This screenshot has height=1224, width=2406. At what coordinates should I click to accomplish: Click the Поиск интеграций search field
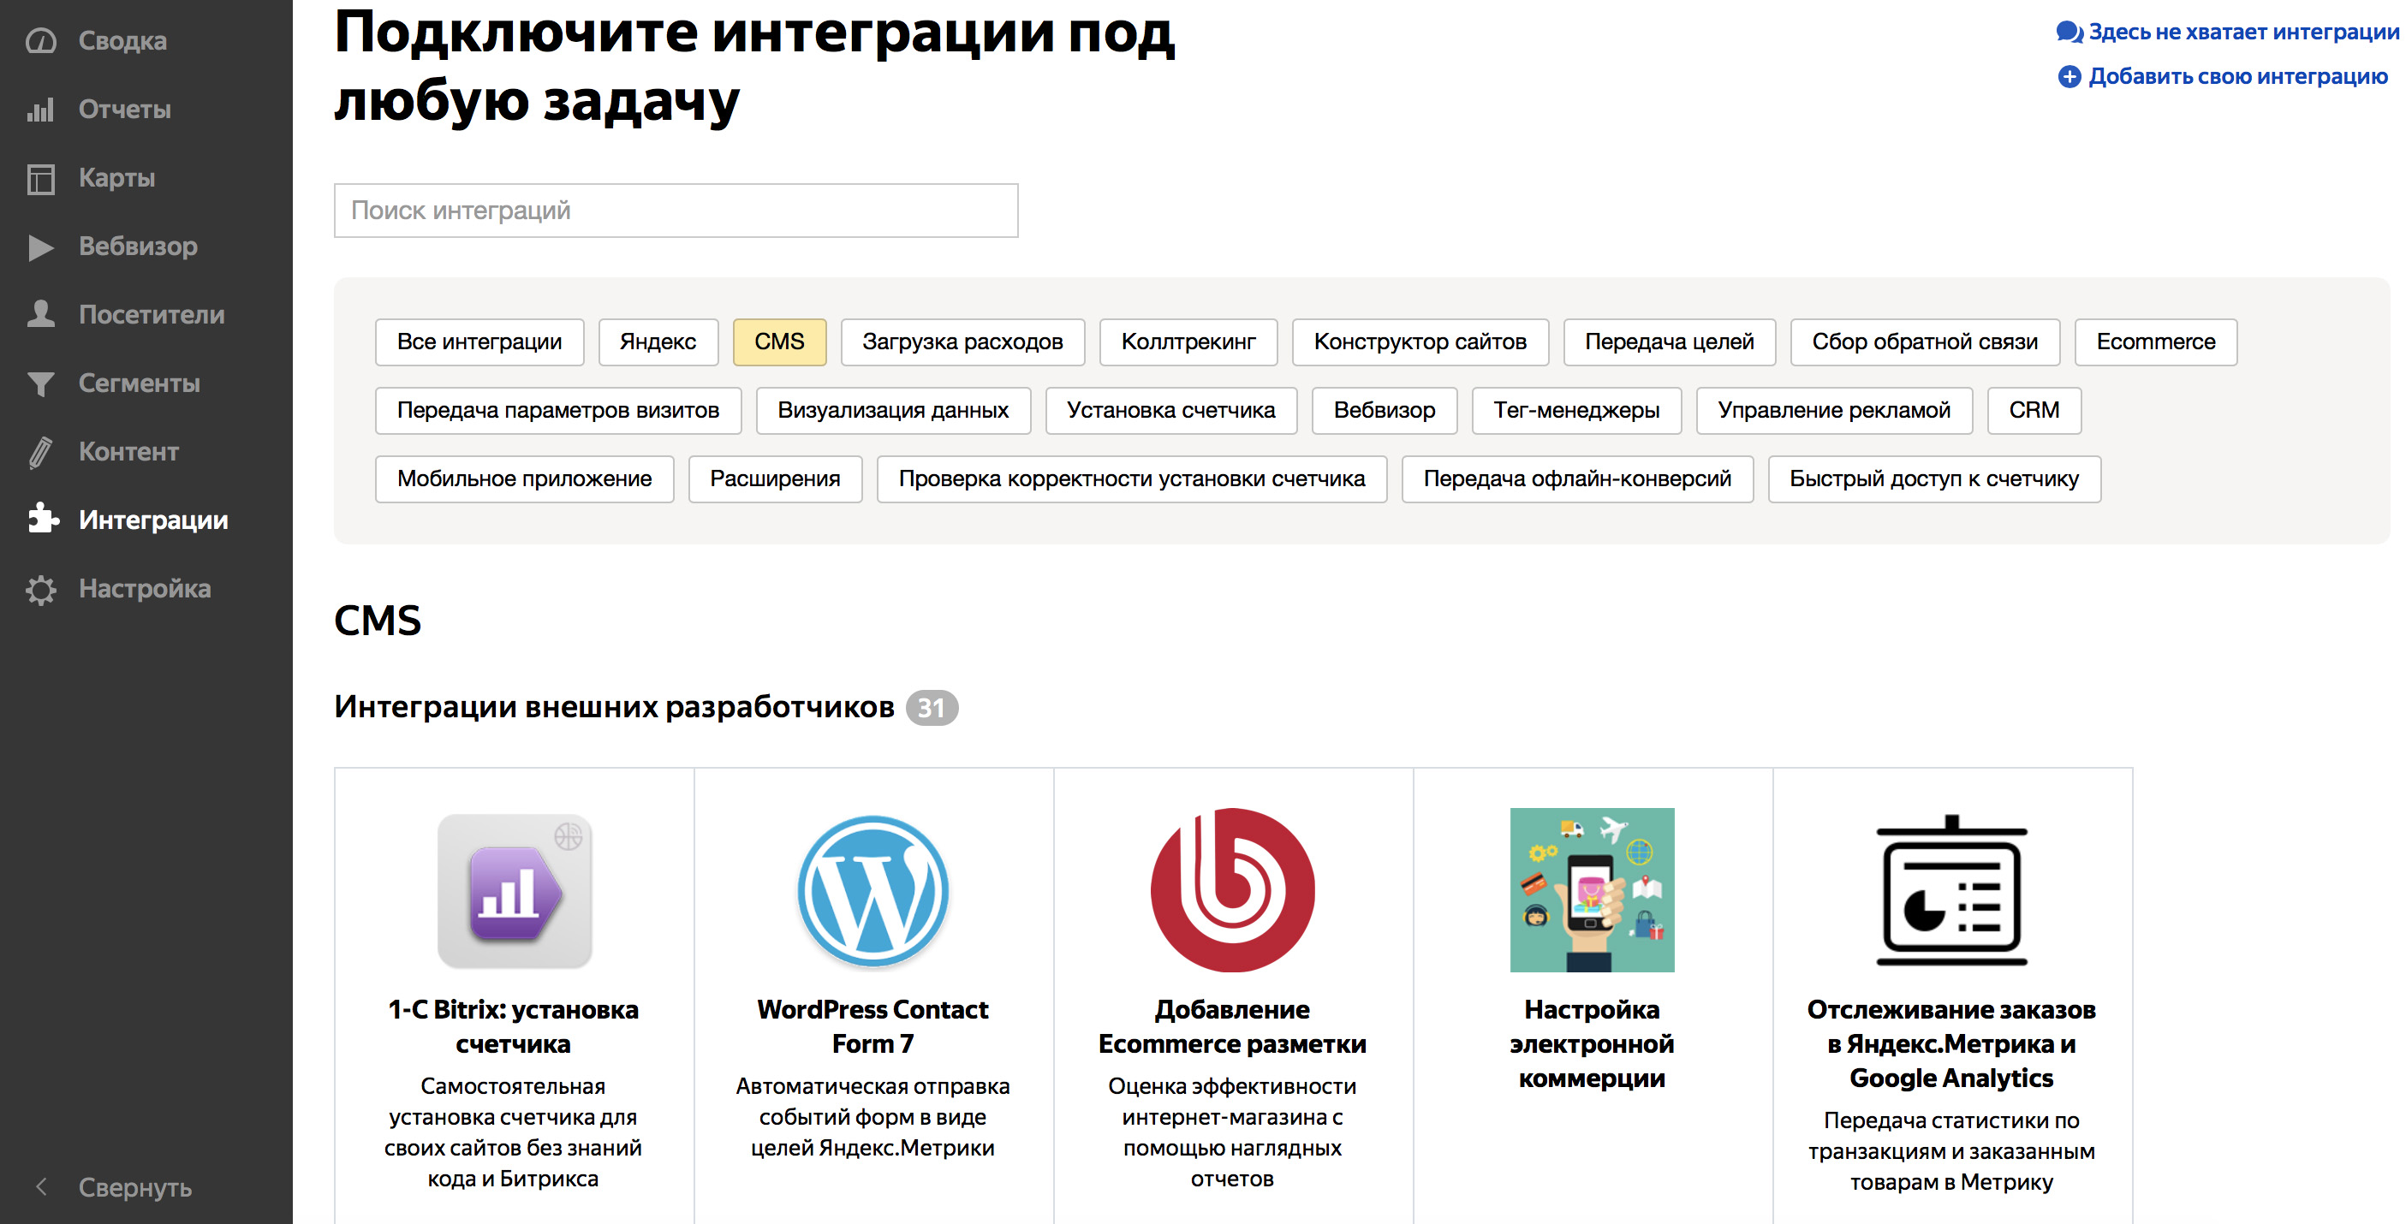676,210
